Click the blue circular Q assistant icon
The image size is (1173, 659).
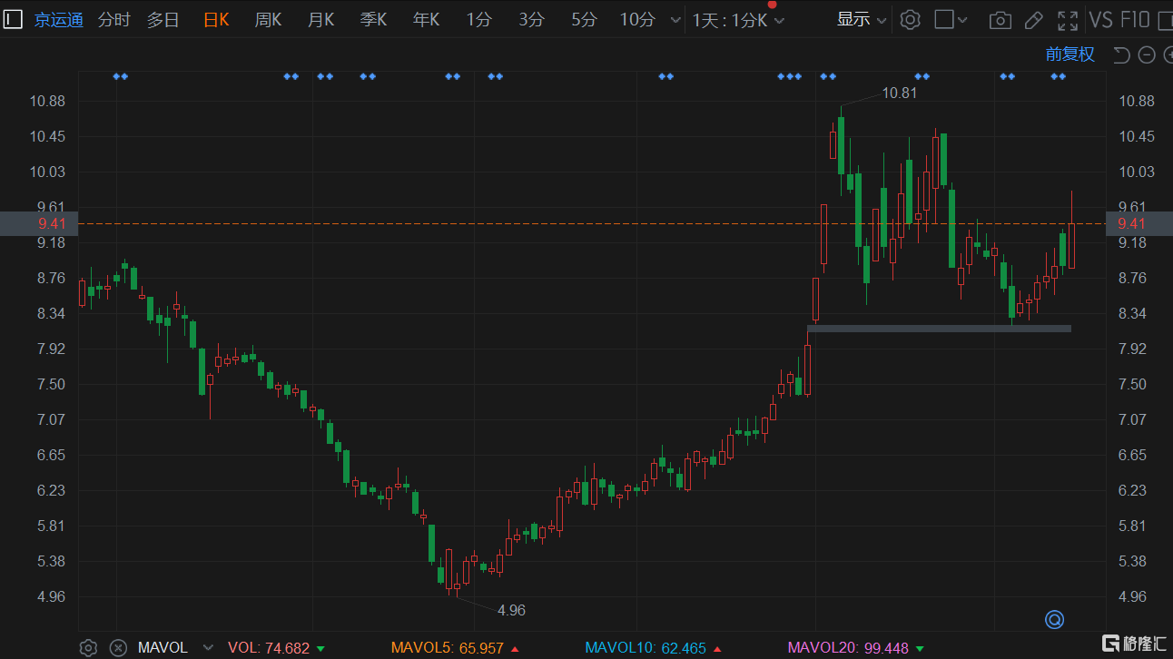point(1054,620)
